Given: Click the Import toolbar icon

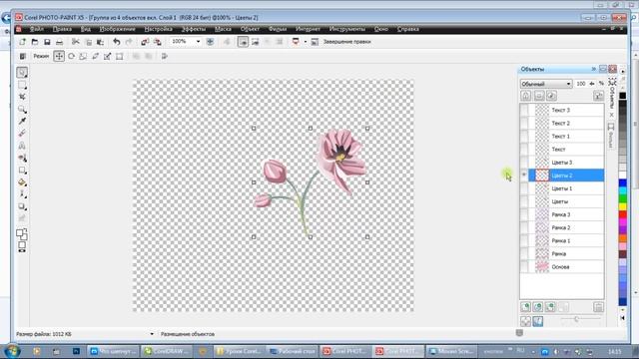Looking at the screenshot, I should (145, 42).
